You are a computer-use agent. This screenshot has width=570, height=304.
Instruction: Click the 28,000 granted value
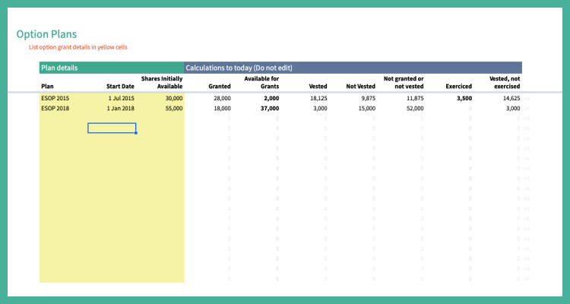[x=222, y=98]
